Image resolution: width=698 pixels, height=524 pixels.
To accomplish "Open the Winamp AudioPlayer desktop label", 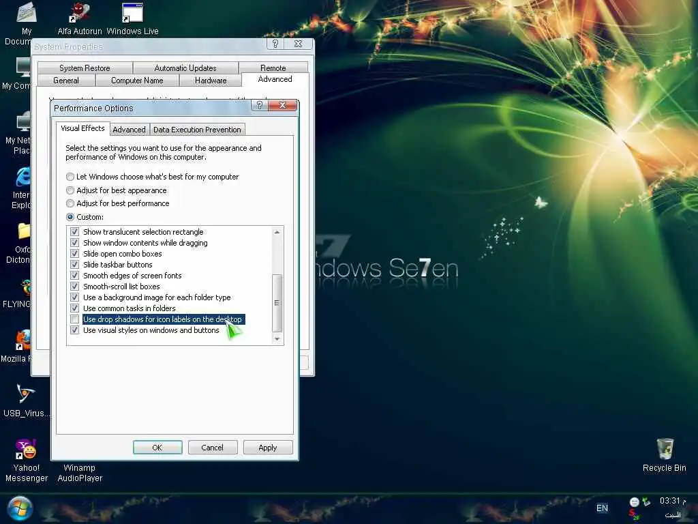I will point(80,473).
